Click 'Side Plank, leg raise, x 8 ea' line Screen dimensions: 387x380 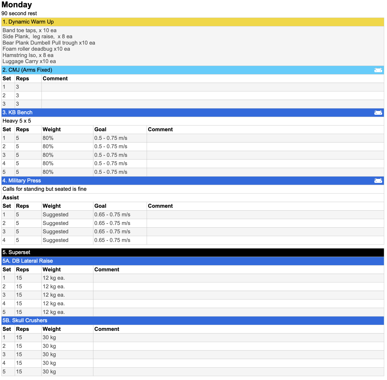point(37,36)
